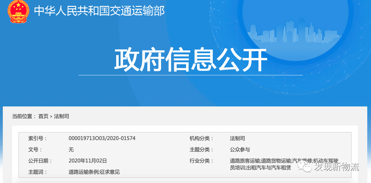Viewport: 371px width, 183px height.
Task: Click the keywords 道路运输条例;征求意见
Action: (94, 172)
